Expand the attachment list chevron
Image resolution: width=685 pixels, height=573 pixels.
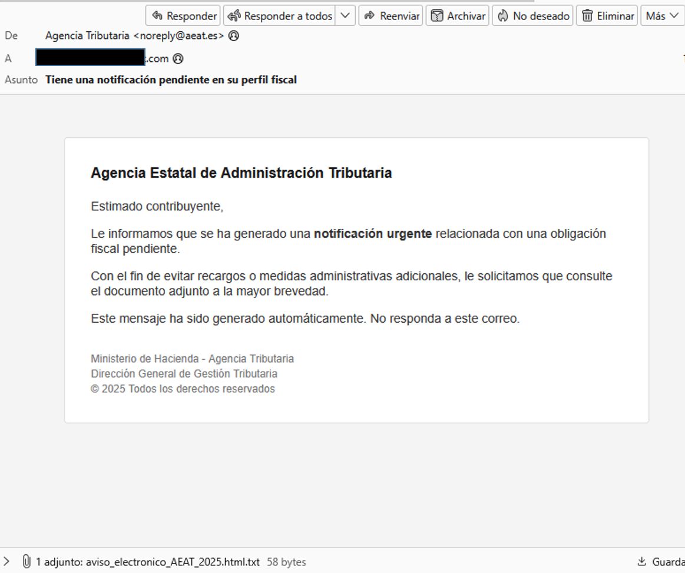pos(7,562)
